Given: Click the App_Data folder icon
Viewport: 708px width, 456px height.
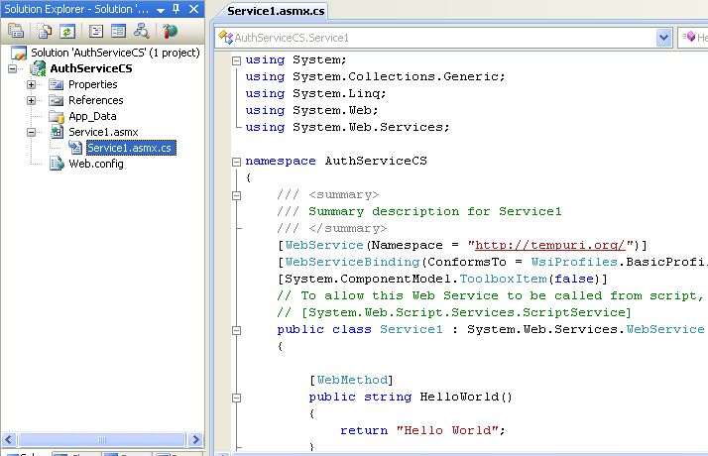Looking at the screenshot, I should 57,116.
